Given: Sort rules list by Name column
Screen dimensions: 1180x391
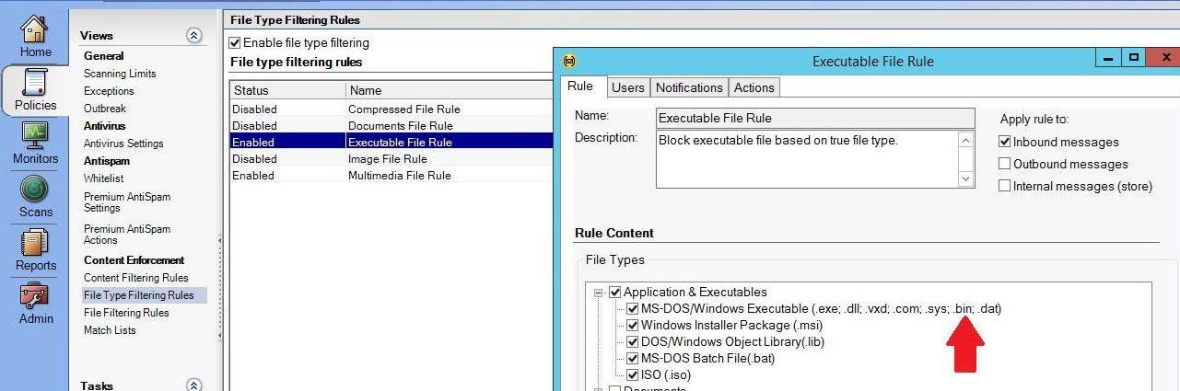Looking at the screenshot, I should (450, 91).
